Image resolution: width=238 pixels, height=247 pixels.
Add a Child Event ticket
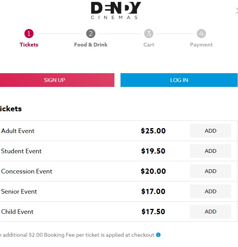point(211,212)
